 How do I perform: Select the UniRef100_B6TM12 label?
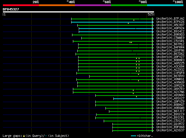point(170,44)
